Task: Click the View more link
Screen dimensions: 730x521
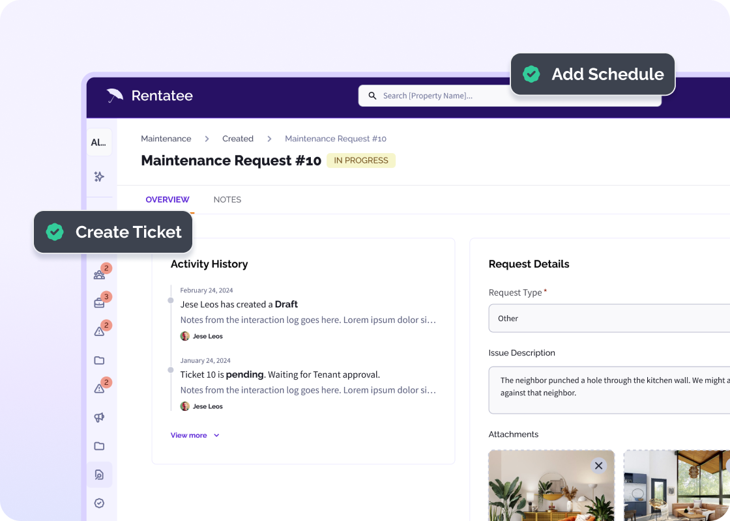Action: 188,436
